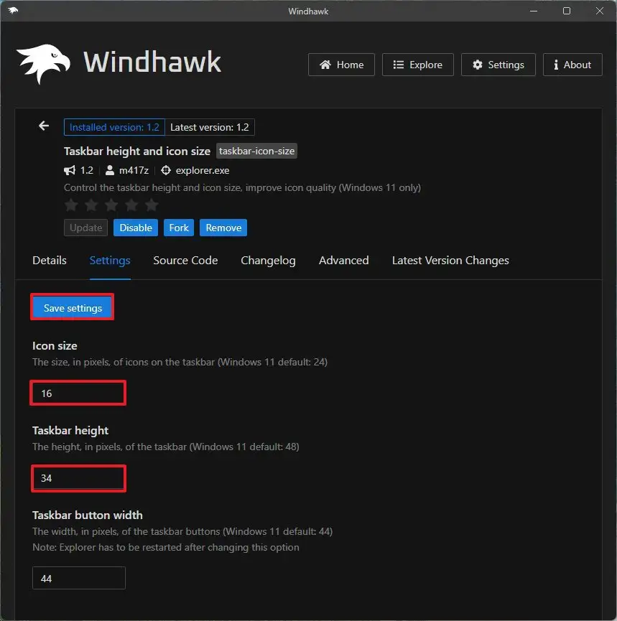
Task: Rate the mod with the fourth star
Action: click(x=131, y=205)
